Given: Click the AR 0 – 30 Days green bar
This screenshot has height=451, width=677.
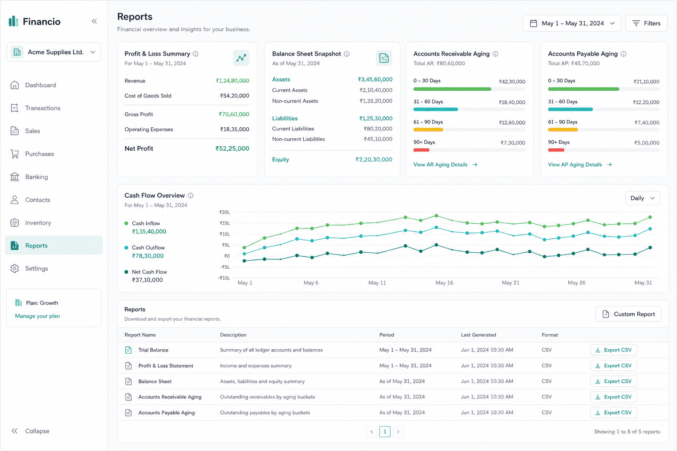Looking at the screenshot, I should tap(452, 89).
